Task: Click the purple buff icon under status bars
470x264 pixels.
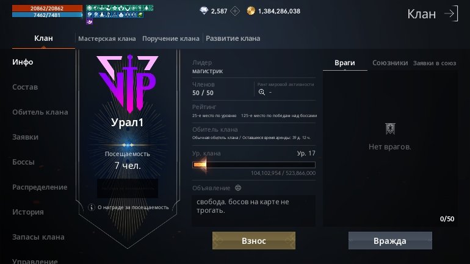Action: click(89, 21)
